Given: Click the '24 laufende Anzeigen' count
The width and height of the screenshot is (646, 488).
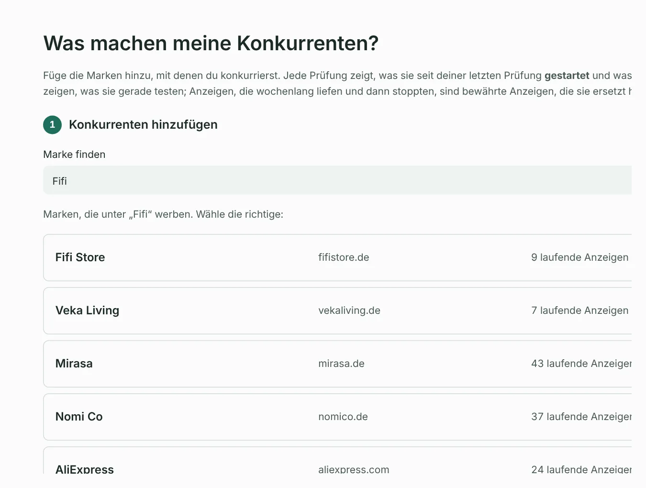Looking at the screenshot, I should click(x=581, y=469).
